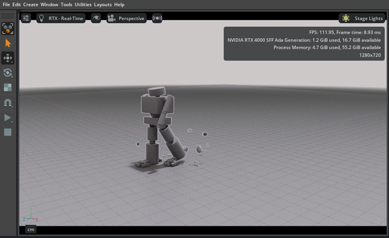Screen dimensions: 389x238
Task: Toggle the eye visibility menu in viewport
Action: 96,18
